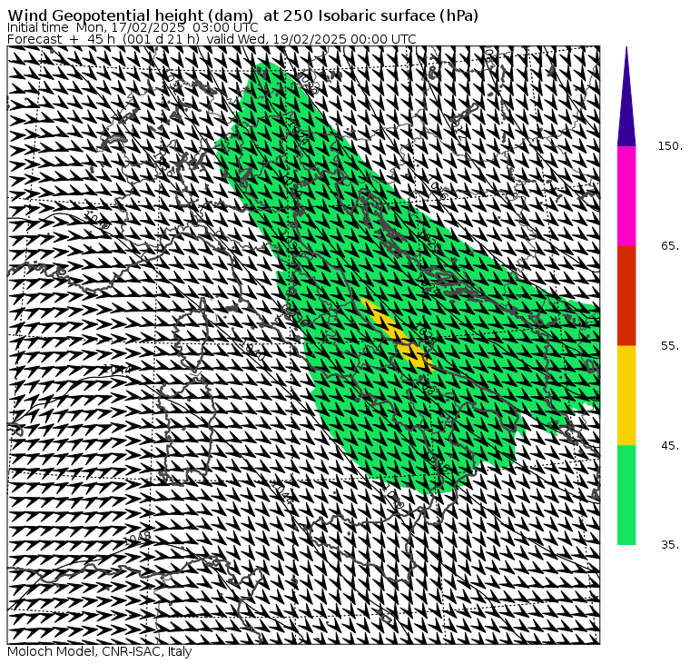
Task: Click the green 35–45 legend band
Action: pyautogui.click(x=626, y=495)
